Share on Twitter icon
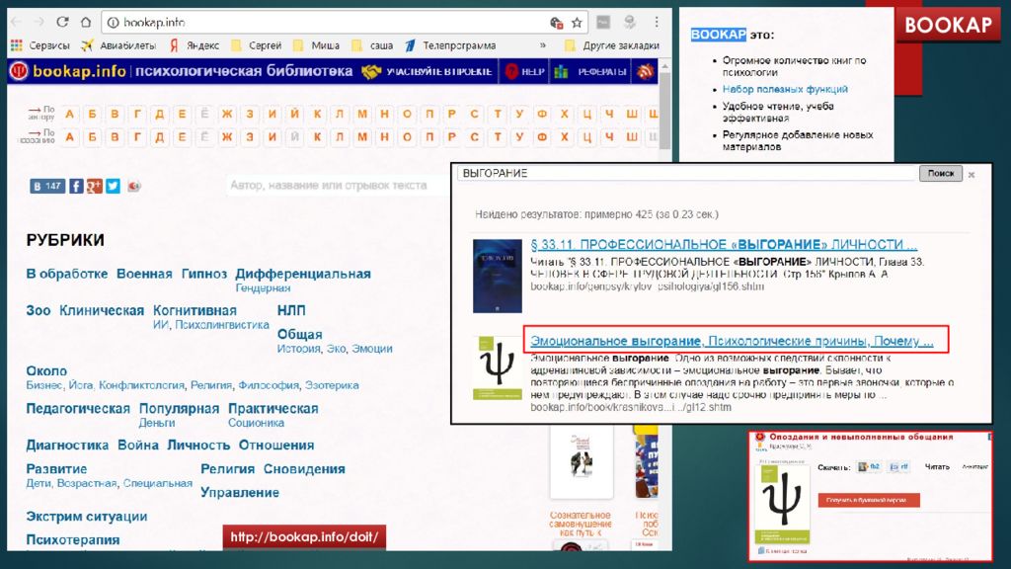 (113, 186)
